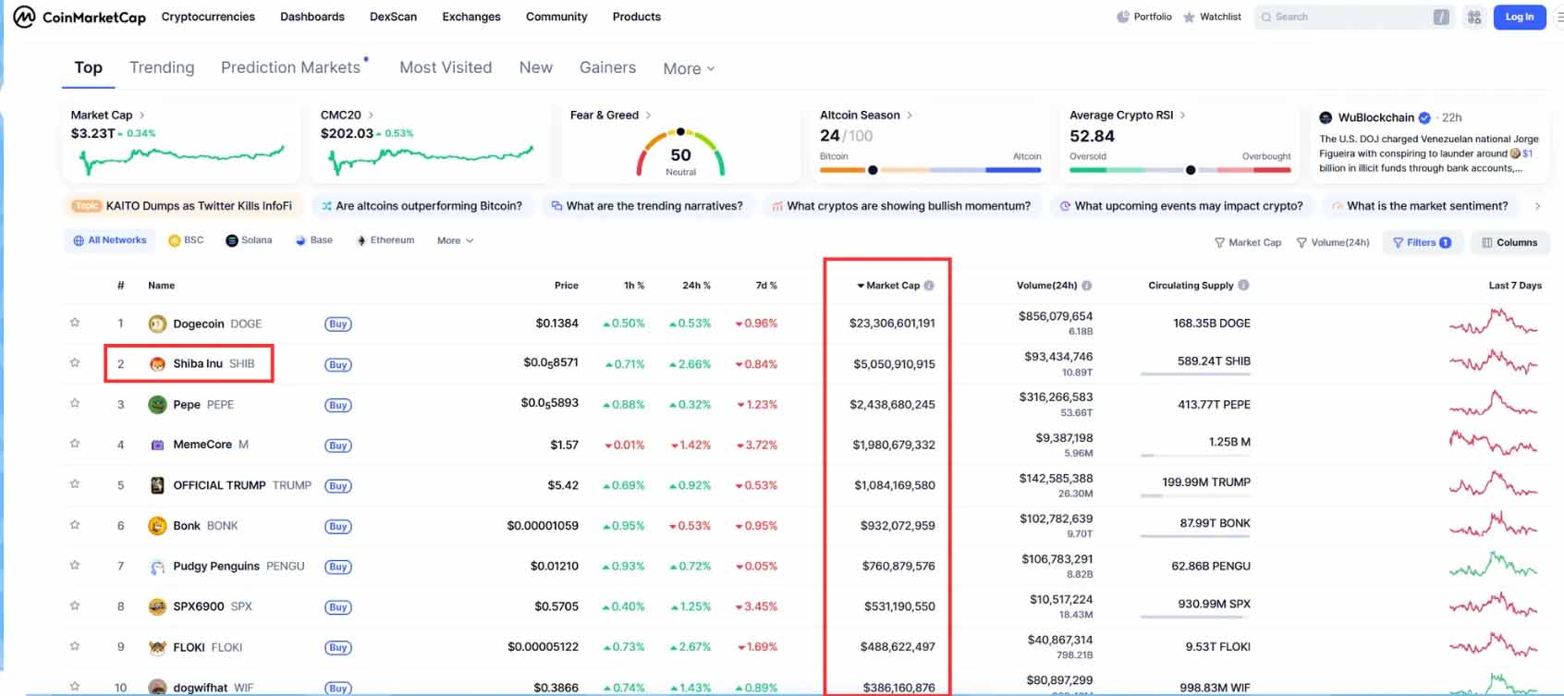The width and height of the screenshot is (1564, 696).
Task: Open the apps grid icon beside search
Action: [1474, 17]
